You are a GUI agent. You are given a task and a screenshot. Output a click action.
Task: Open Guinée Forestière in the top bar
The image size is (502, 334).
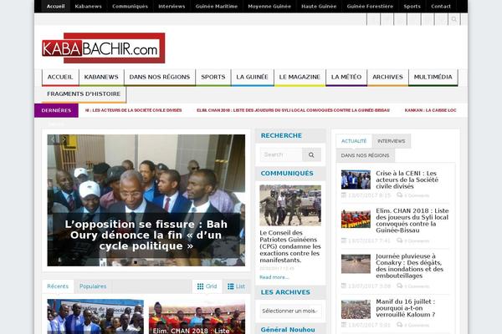point(370,7)
